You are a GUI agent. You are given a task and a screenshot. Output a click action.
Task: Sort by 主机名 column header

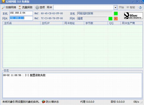pyautogui.click(x=21, y=23)
